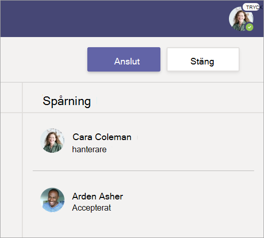Close the meeting details with Stäng
This screenshot has height=238, width=264.
(x=203, y=59)
